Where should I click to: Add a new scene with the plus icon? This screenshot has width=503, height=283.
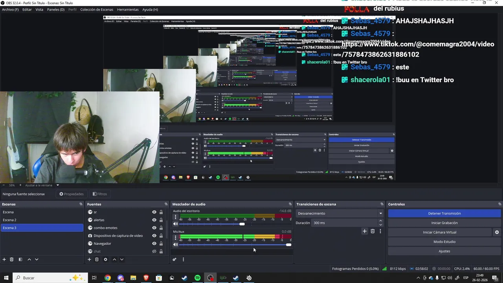[x=4, y=259]
